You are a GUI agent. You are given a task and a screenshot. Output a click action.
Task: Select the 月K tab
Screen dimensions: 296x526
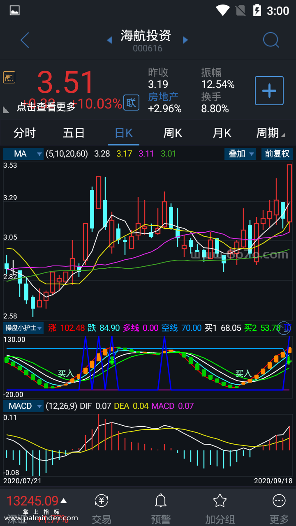click(222, 133)
